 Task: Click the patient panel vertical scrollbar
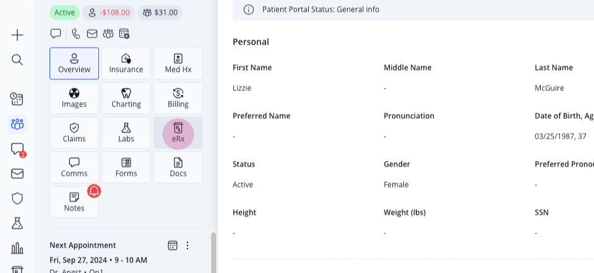[213, 252]
